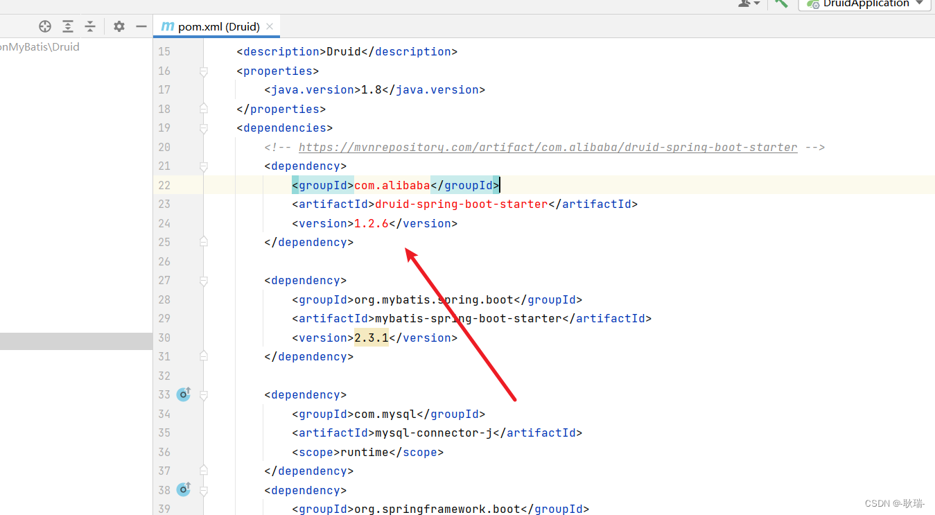The width and height of the screenshot is (935, 515).
Task: Click the onMyBatis\Druid path in Project panel
Action: [x=40, y=47]
